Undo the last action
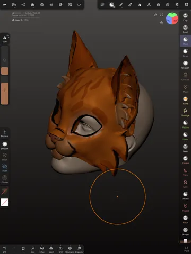This screenshot has width=191, height=254. (x=5, y=249)
